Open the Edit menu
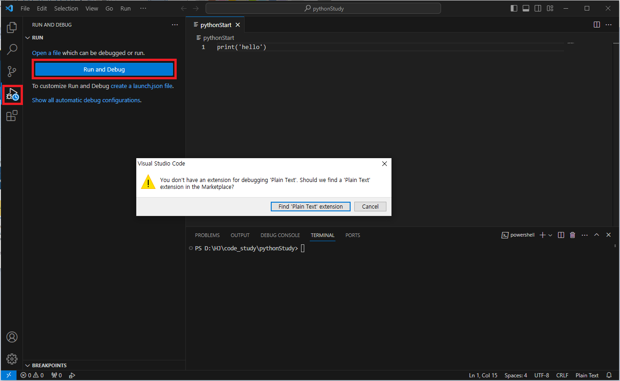620x381 pixels. tap(42, 8)
